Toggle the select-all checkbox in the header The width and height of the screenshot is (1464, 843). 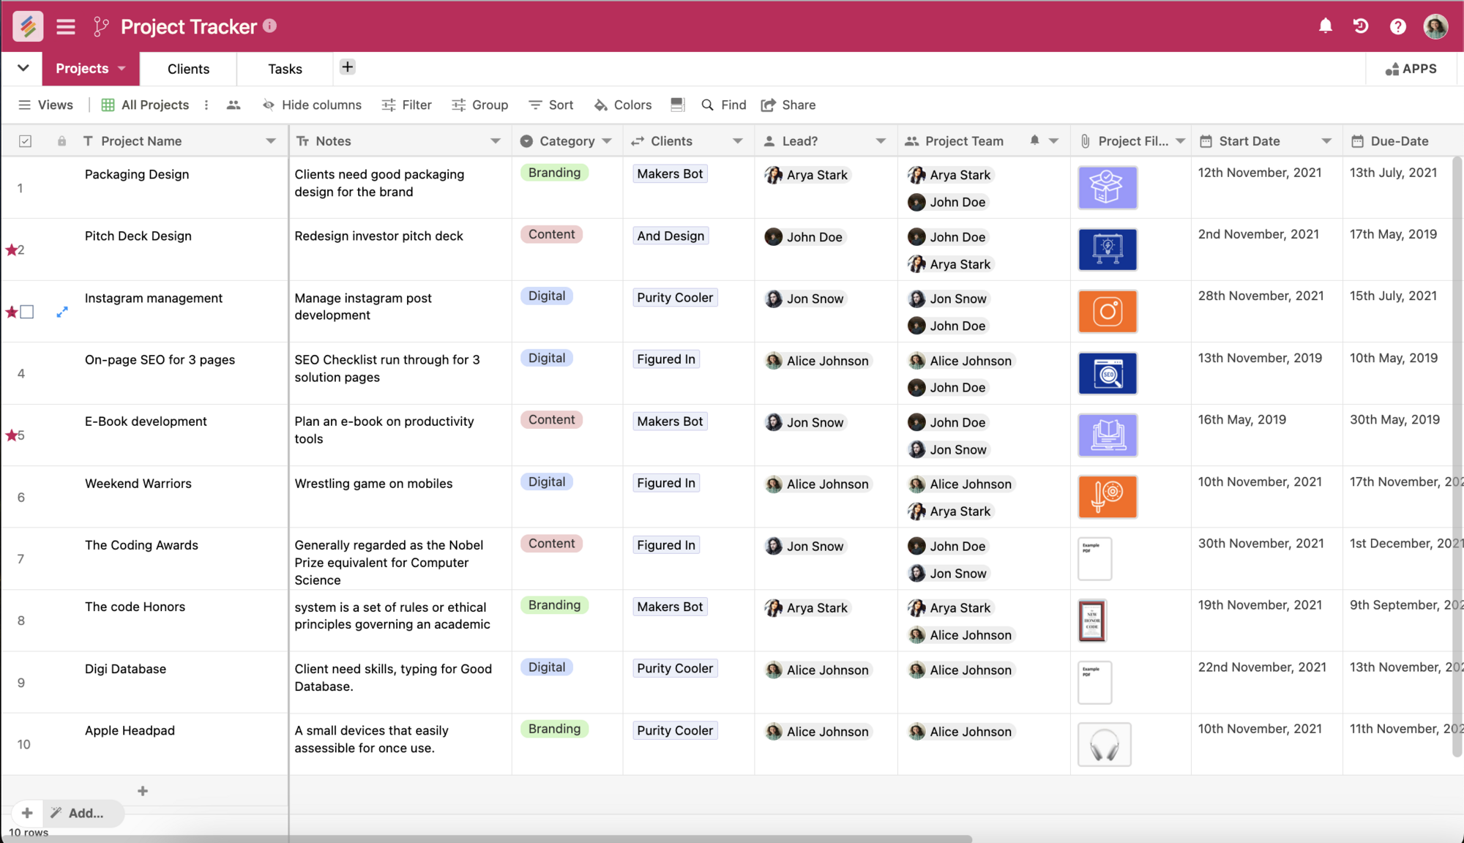[x=24, y=140]
